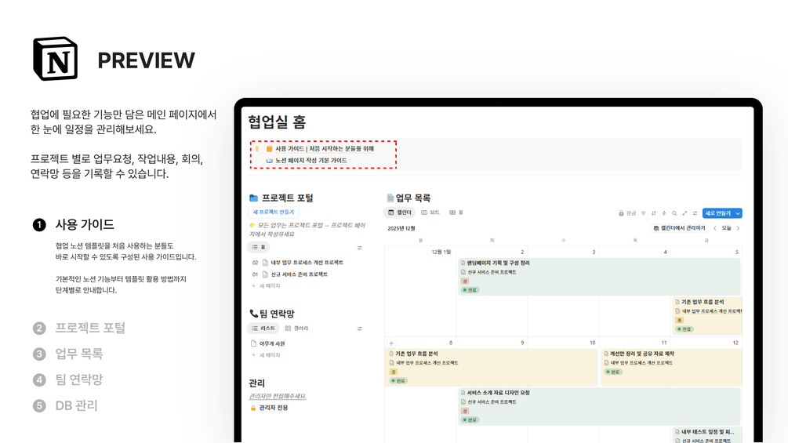Screen dimensions: 788x443
Task: Open the filter icon in 업무 목록
Action: point(643,213)
